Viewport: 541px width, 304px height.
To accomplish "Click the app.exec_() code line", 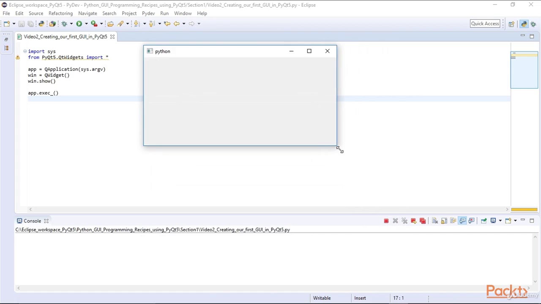I will click(x=43, y=93).
